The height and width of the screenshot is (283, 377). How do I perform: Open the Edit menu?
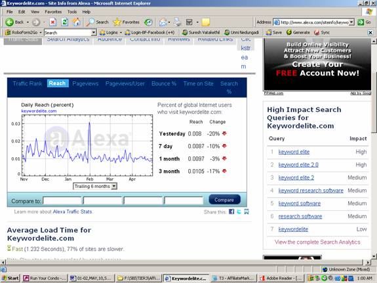click(x=22, y=12)
